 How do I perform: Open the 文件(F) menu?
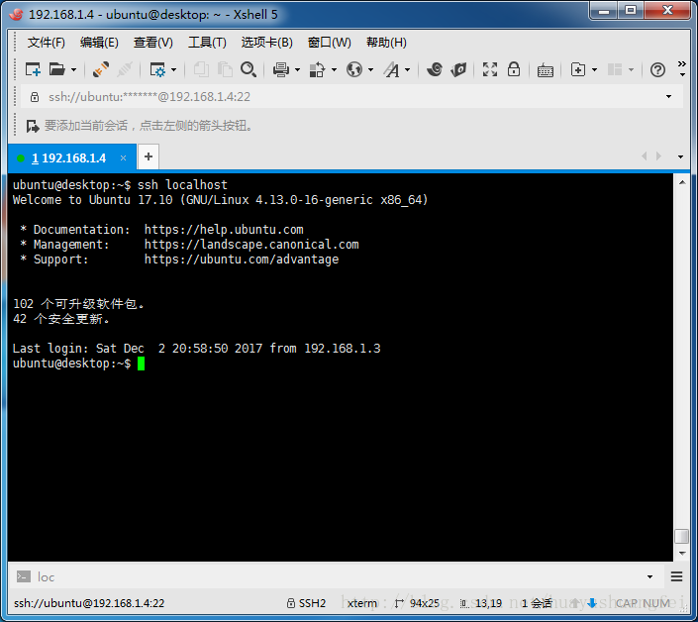46,43
